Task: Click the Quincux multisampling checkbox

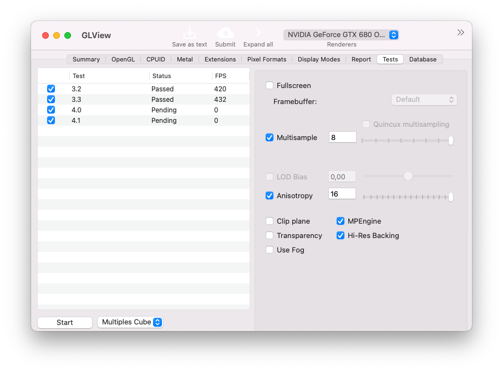Action: tap(365, 124)
